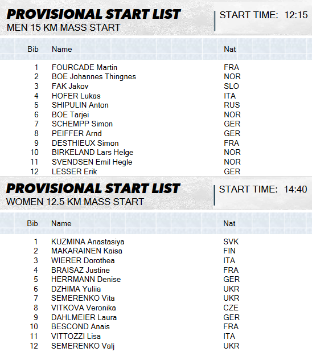Click start time 14:40 label
The width and height of the screenshot is (312, 352).
tap(263, 189)
